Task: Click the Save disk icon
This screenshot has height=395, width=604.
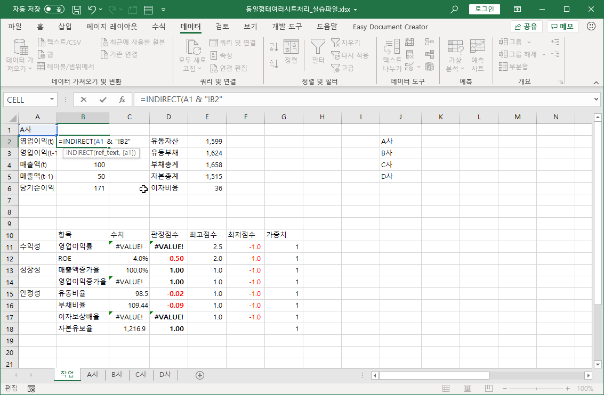Action: [77, 10]
